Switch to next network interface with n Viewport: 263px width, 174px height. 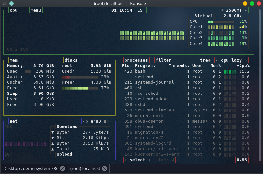[105, 121]
